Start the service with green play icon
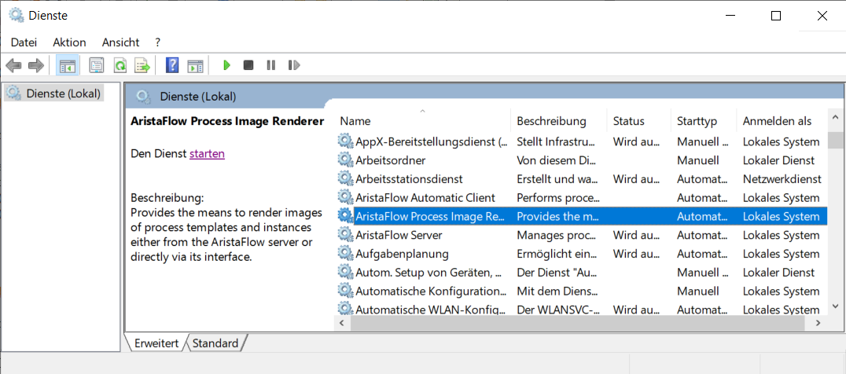Viewport: 846px width, 374px height. click(226, 65)
